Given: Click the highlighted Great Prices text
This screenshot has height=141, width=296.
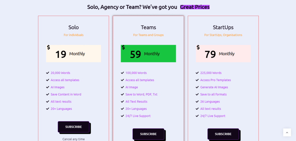Looking at the screenshot, I should [x=195, y=7].
